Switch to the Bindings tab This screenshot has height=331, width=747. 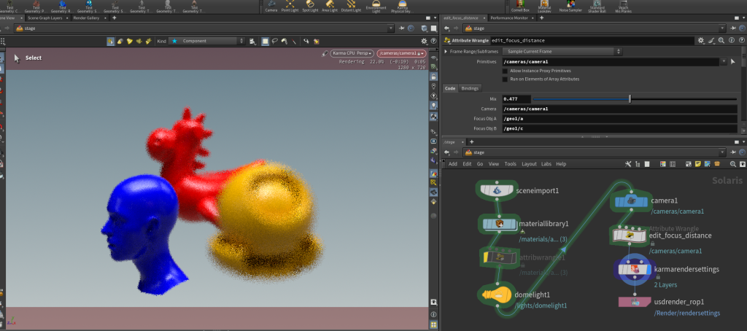[470, 88]
